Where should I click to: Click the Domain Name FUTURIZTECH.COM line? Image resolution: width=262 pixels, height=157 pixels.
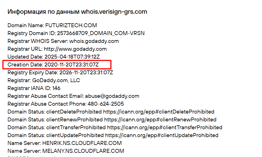click(x=52, y=25)
